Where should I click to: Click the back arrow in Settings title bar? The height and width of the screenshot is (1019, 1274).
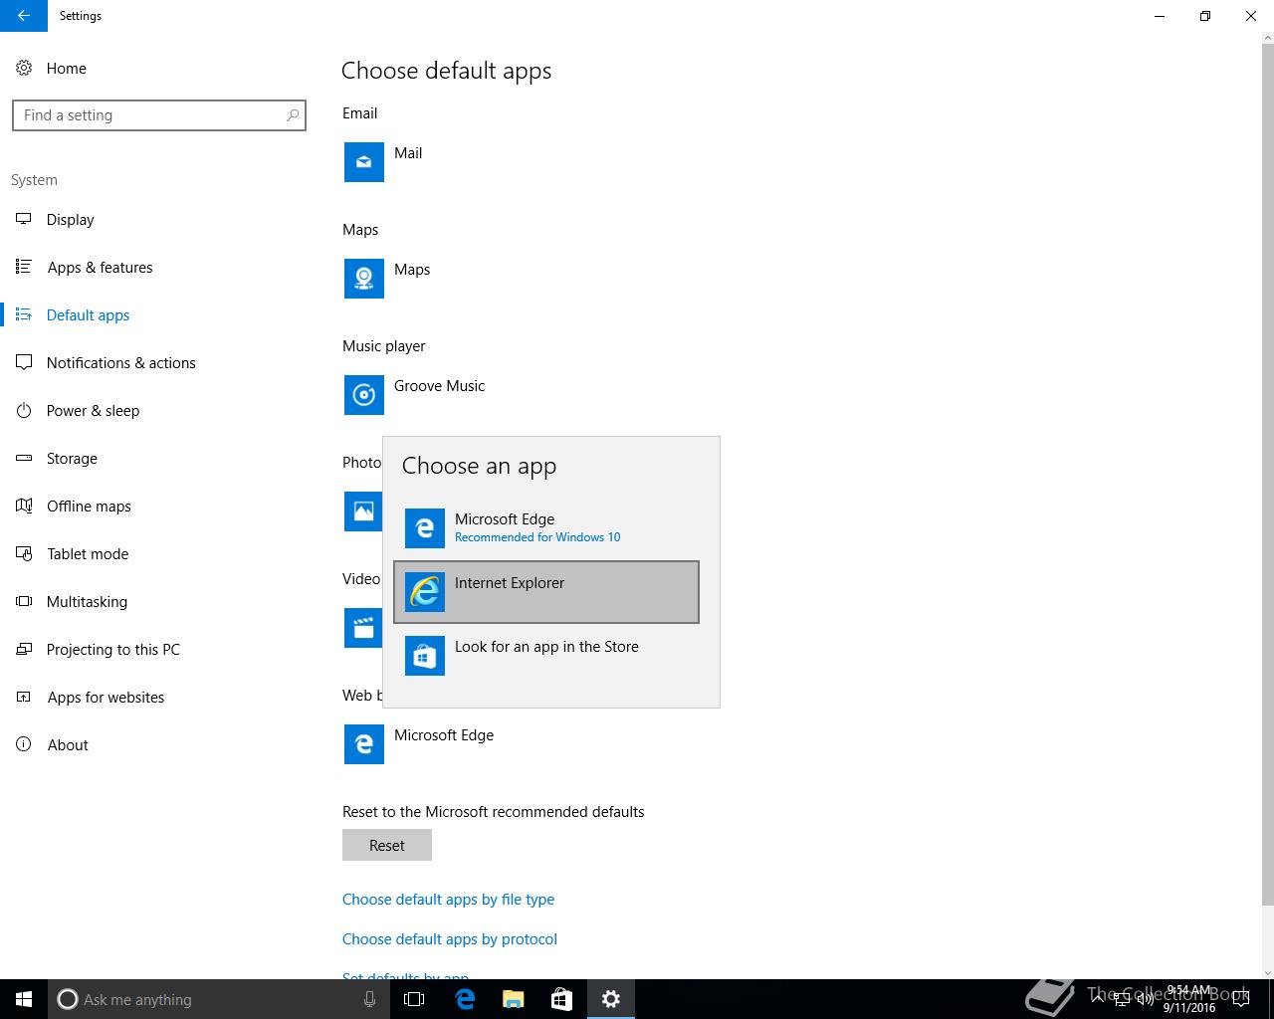pyautogui.click(x=23, y=16)
